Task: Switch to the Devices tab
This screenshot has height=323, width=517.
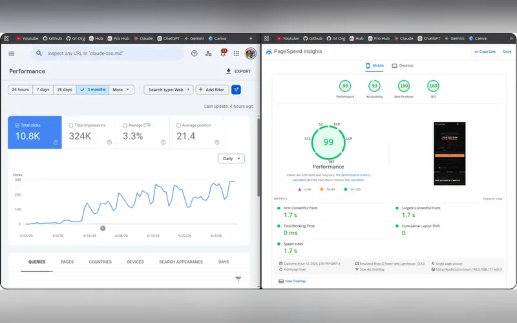Action: point(136,262)
